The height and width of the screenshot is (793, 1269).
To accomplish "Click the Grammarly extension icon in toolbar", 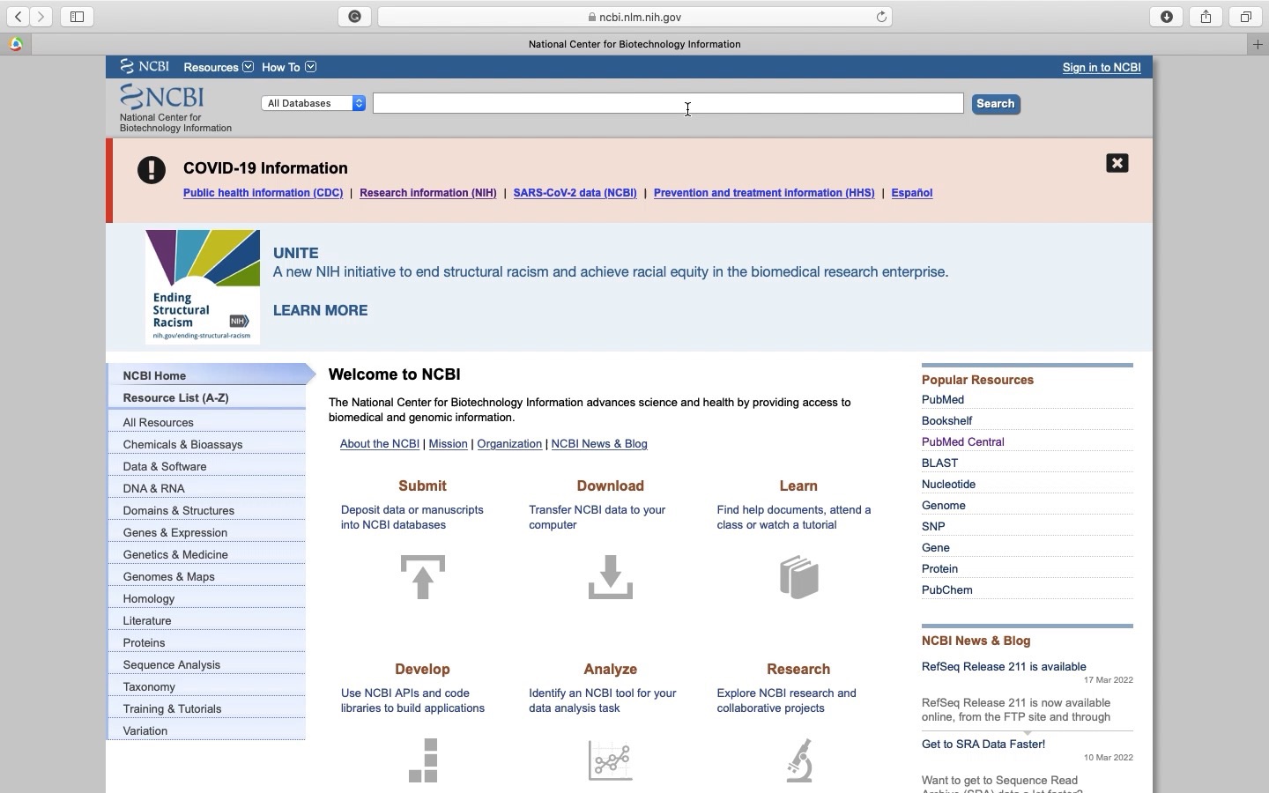I will point(354,17).
